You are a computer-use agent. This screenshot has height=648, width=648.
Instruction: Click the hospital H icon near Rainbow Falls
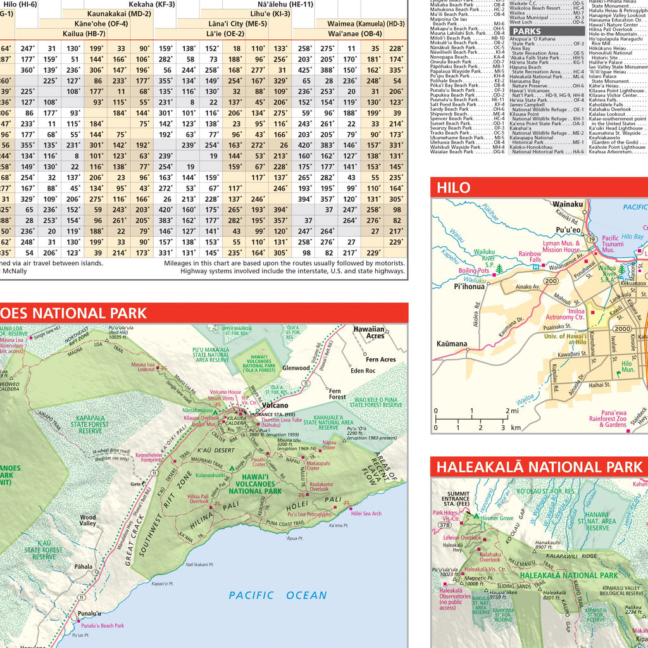pyautogui.click(x=536, y=266)
